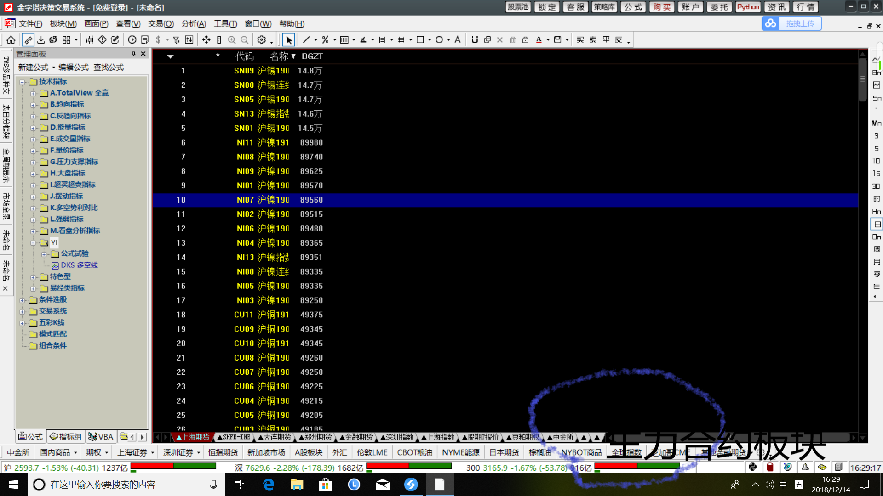Screen dimensions: 883x496
Task: Select the rectangle drawing tool
Action: [x=420, y=40]
